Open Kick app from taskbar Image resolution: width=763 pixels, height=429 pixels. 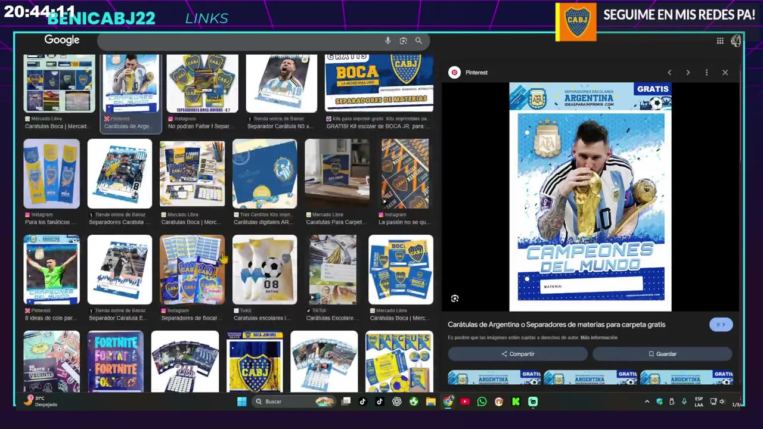[516, 402]
